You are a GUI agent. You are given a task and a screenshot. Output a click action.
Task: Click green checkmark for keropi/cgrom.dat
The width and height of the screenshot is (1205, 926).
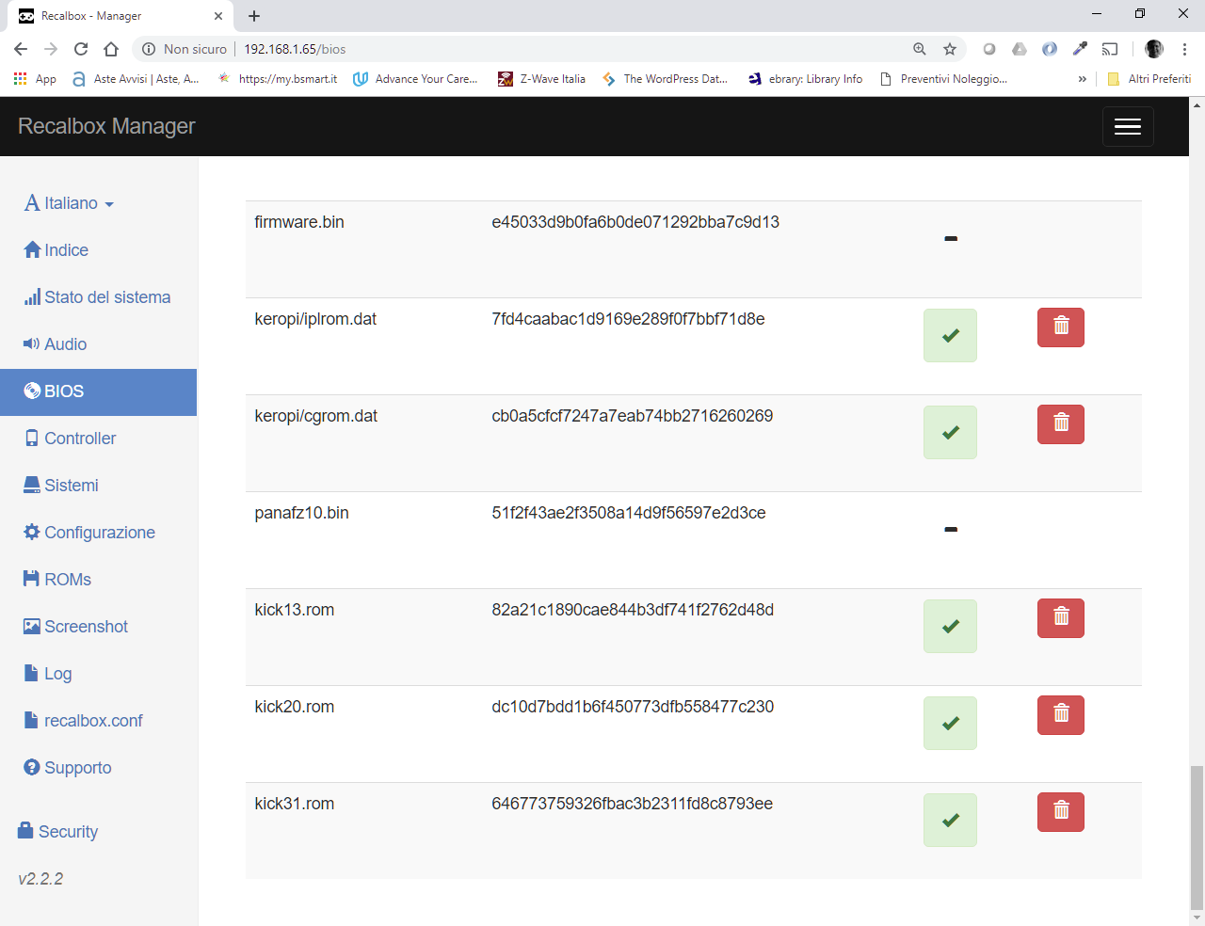tap(950, 432)
